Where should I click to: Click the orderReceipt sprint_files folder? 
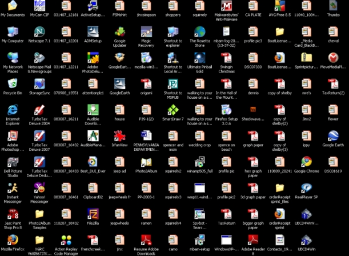280,188
